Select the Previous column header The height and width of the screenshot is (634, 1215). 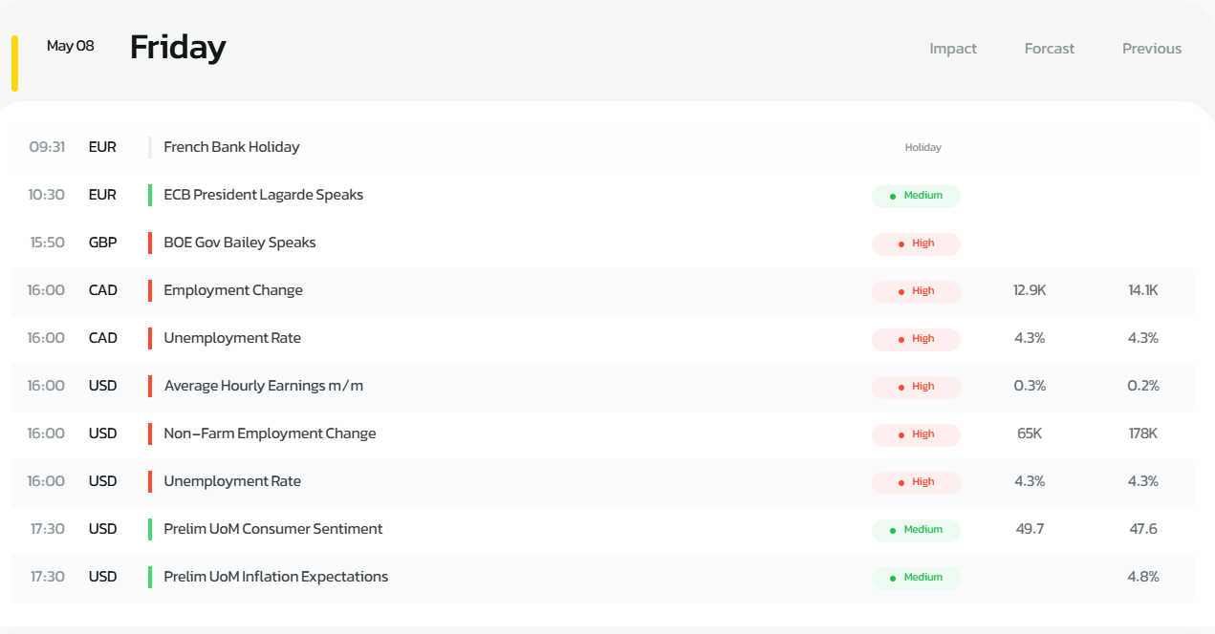click(x=1152, y=49)
